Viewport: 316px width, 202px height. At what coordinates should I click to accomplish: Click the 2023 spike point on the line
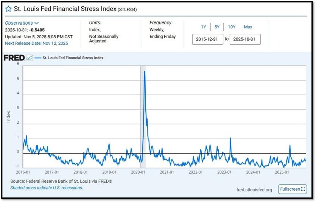(230, 138)
